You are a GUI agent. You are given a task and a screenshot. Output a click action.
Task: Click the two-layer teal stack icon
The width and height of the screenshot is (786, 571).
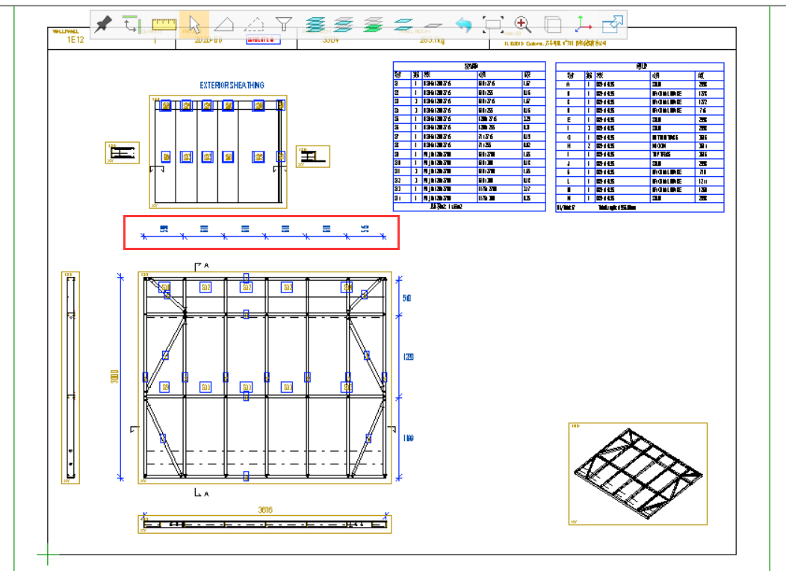pyautogui.click(x=403, y=24)
